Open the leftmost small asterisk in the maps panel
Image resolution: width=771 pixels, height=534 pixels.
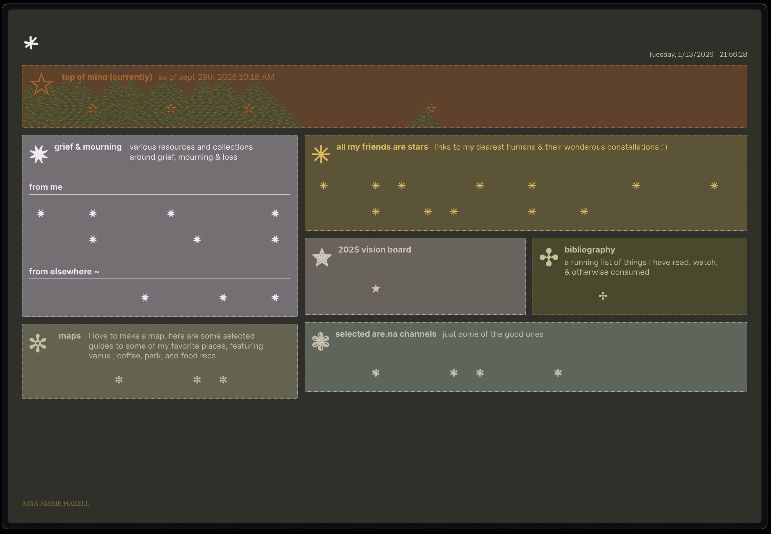tap(119, 379)
